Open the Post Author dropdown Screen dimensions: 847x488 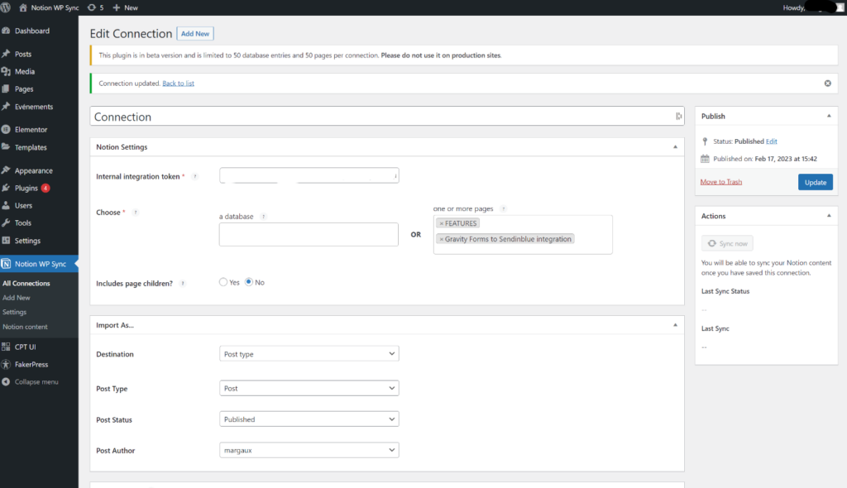[x=309, y=451]
